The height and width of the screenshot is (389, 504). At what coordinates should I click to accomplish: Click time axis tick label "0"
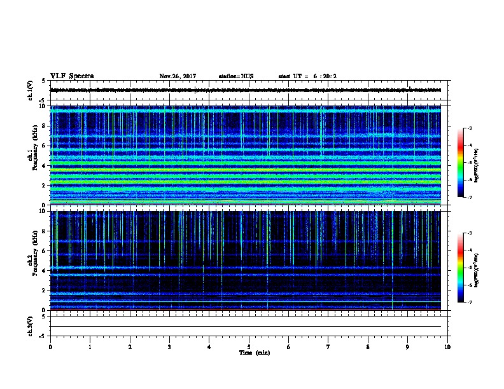click(50, 347)
